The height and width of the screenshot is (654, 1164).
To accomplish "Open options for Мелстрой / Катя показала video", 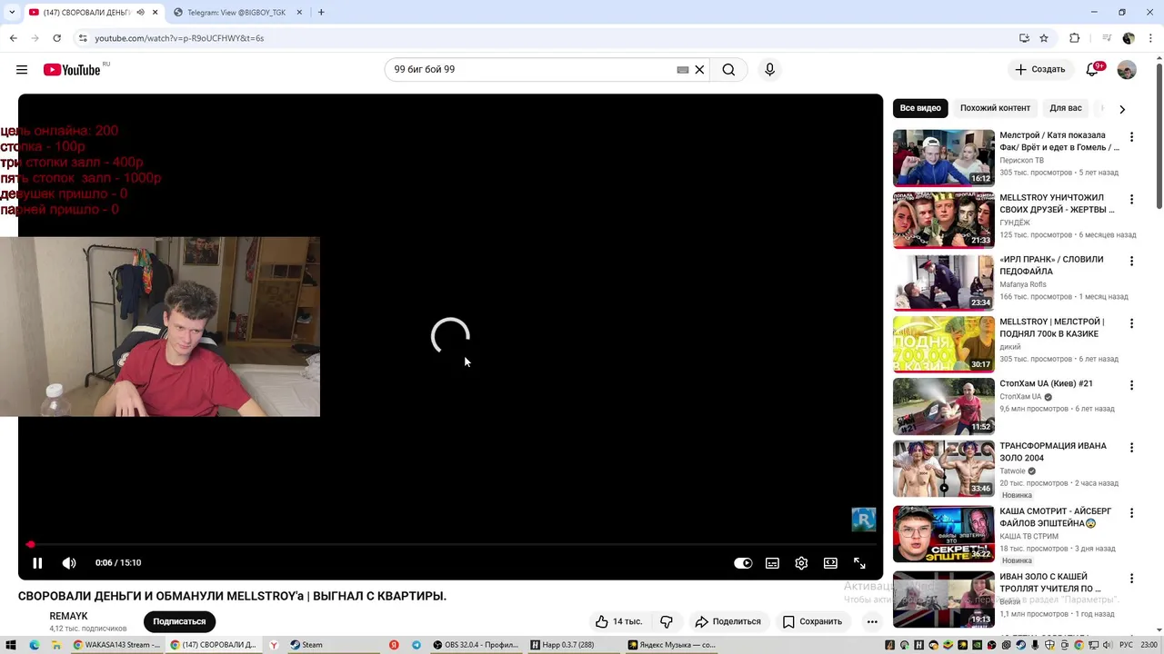I will point(1131,137).
